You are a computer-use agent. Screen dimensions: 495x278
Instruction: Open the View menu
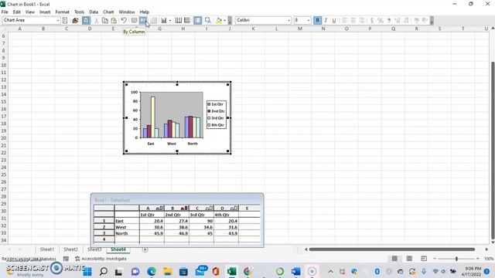click(x=30, y=12)
